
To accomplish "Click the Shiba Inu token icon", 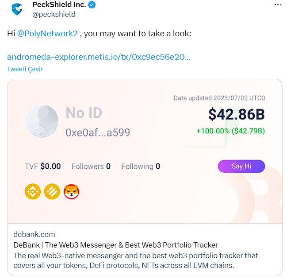I will click(71, 192).
